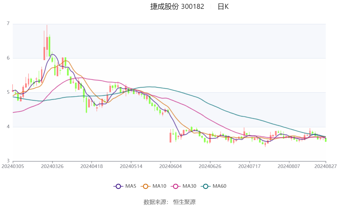The height and width of the screenshot is (206, 339).
Task: Toggle the MA30 pink legend marker
Action: coord(176,186)
